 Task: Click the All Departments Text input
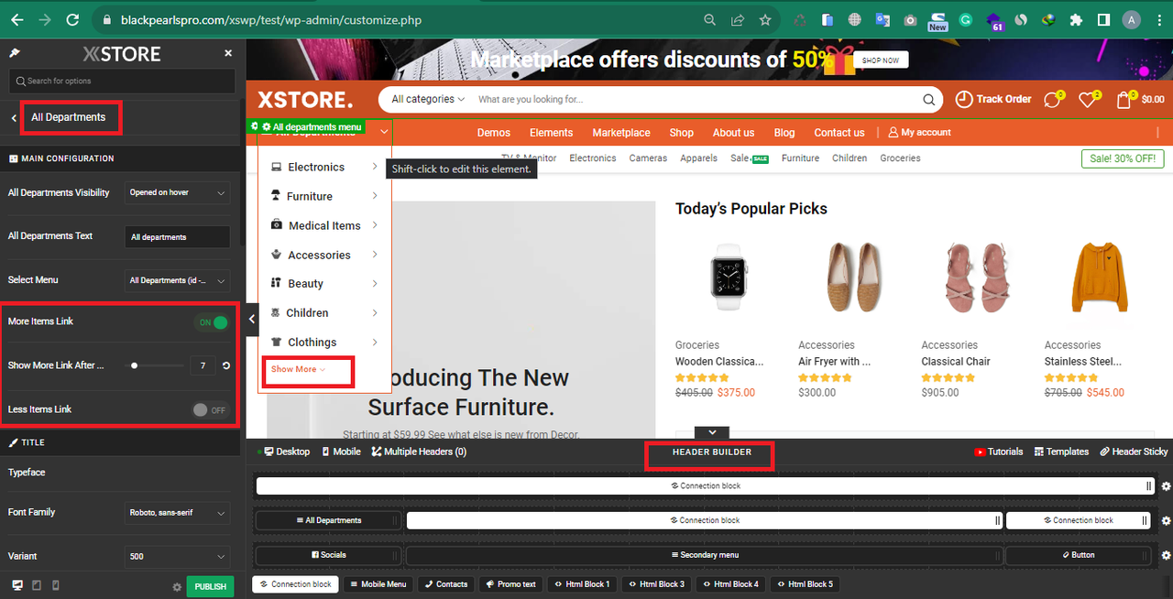[177, 236]
